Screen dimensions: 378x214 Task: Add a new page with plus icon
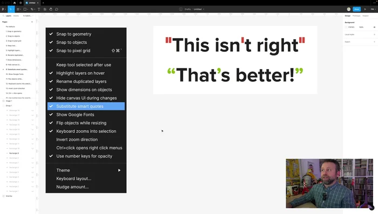32,22
